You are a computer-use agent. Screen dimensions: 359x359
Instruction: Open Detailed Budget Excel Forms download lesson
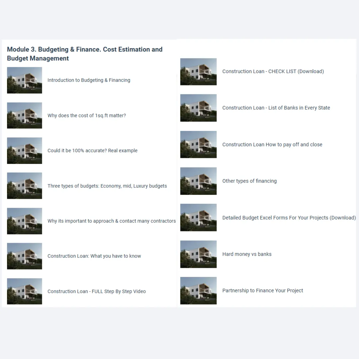(289, 217)
